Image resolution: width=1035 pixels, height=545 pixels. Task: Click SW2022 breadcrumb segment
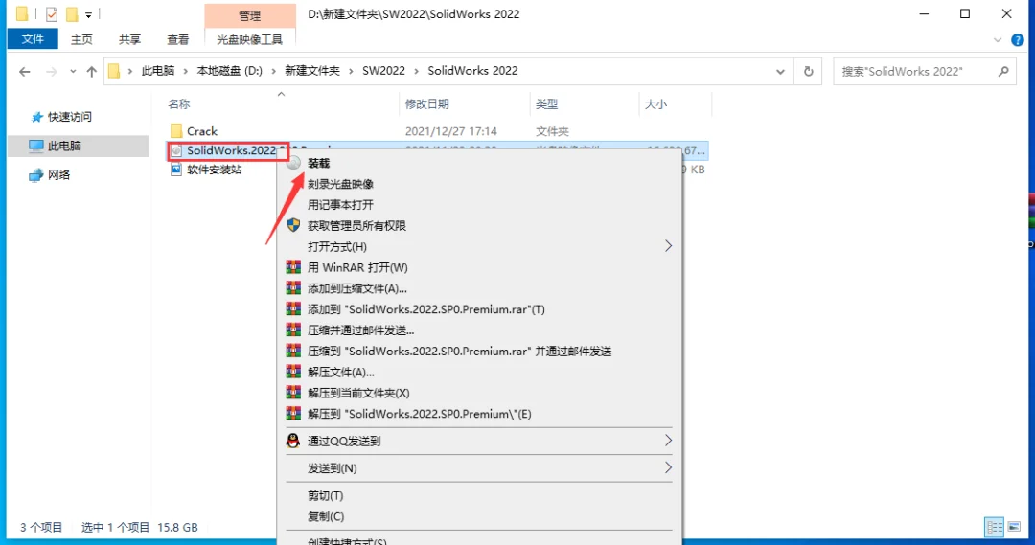[383, 71]
